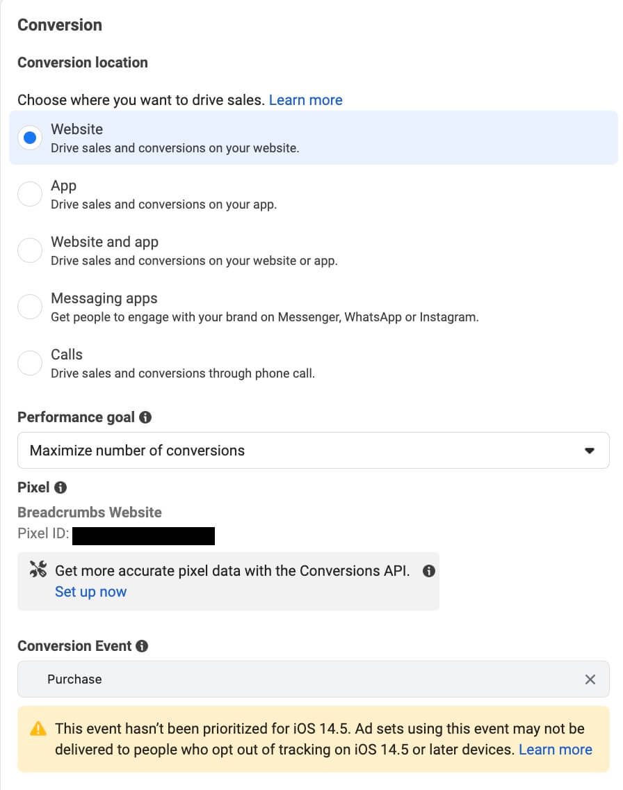Click the tools icon next to Conversions API message
This screenshot has width=623, height=790.
point(38,570)
